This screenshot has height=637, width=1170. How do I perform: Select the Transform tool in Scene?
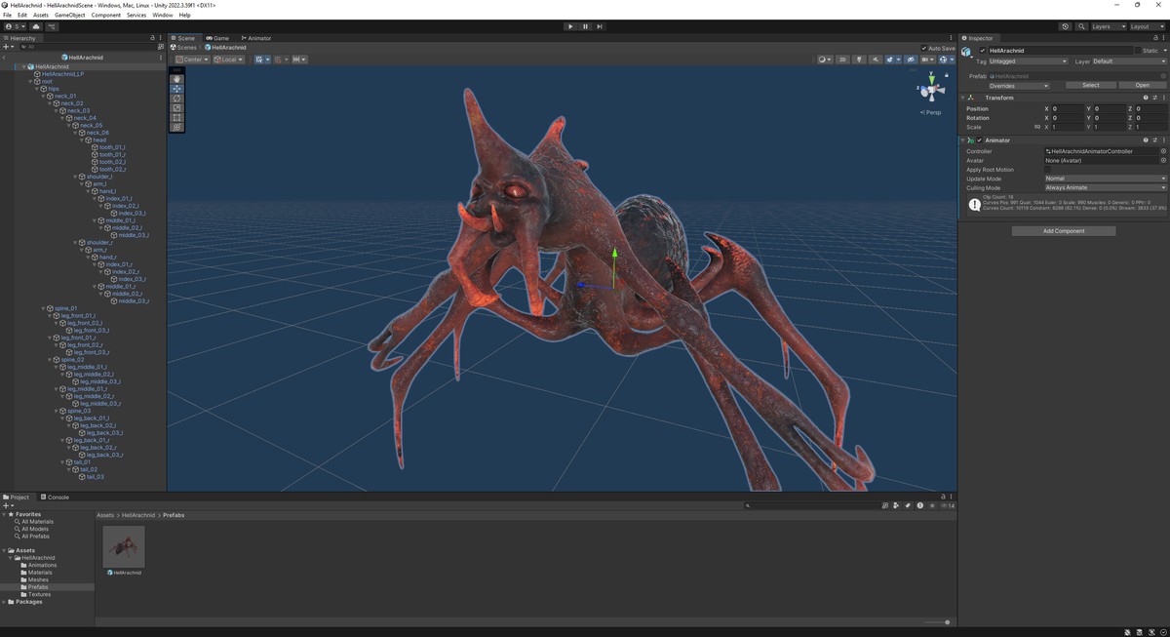(x=176, y=127)
